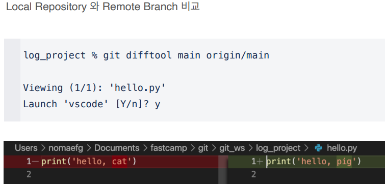Open the 'git_ws' breadcrumb folder
This screenshot has width=385, height=184.
pos(232,148)
